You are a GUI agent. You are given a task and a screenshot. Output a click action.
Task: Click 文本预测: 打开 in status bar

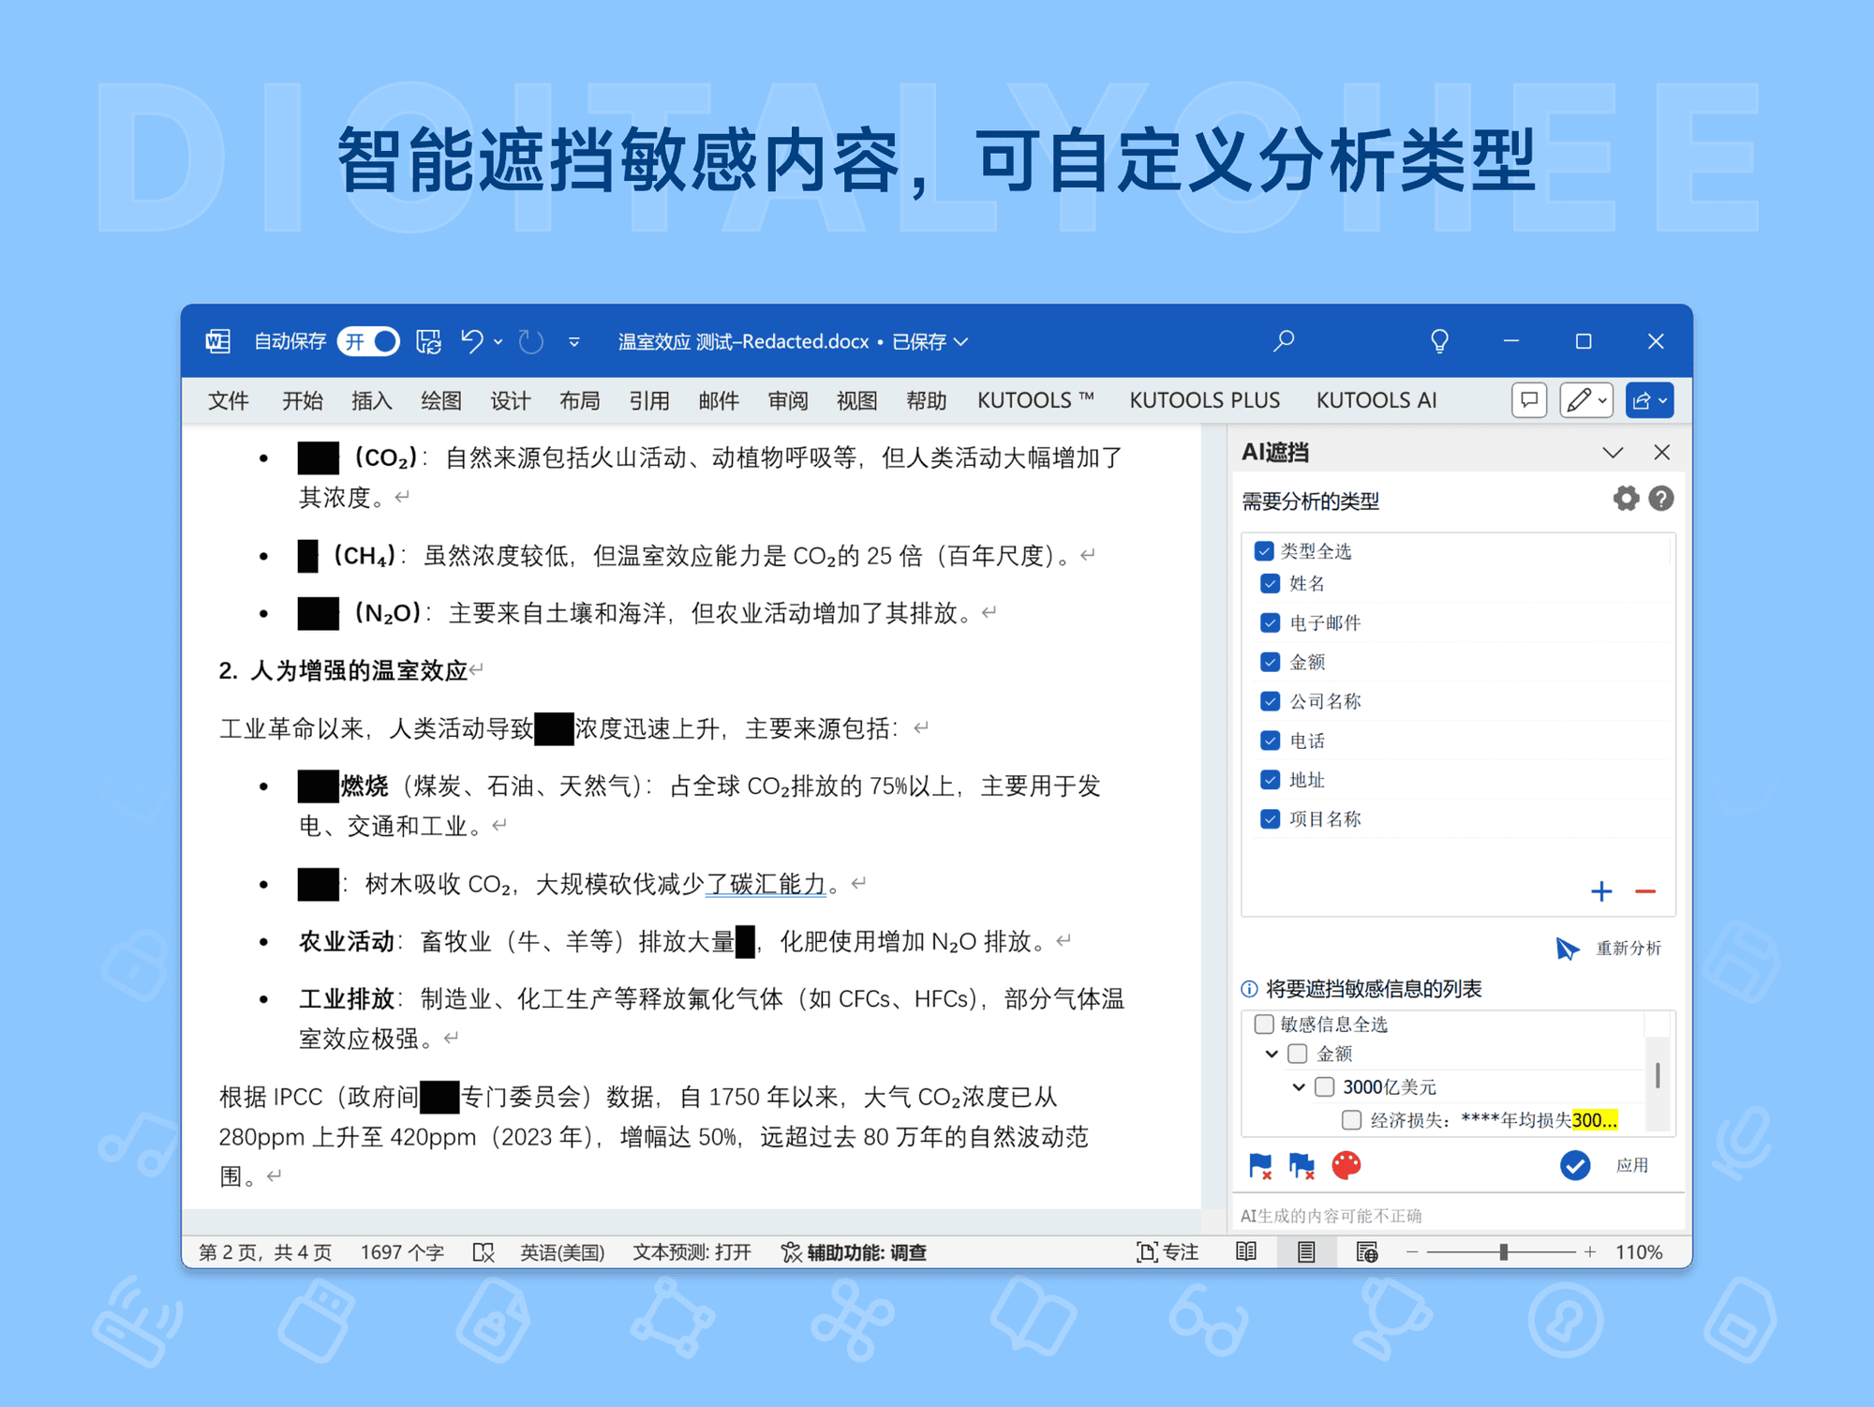tap(692, 1253)
